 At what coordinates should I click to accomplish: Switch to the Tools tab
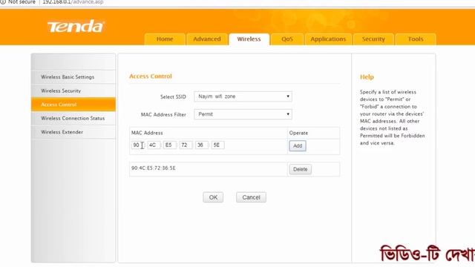click(x=416, y=39)
